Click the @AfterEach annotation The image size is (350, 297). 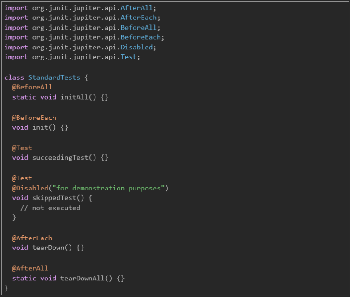[x=32, y=238]
